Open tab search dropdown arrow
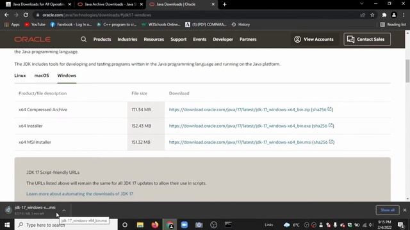This screenshot has width=410, height=230. tap(362, 4)
